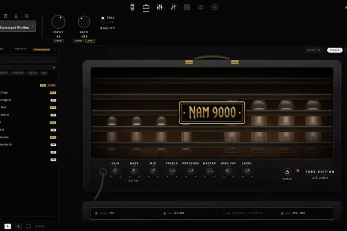Click the small arrow next to the Tone3000 tab
This screenshot has width=347, height=231.
point(55,50)
